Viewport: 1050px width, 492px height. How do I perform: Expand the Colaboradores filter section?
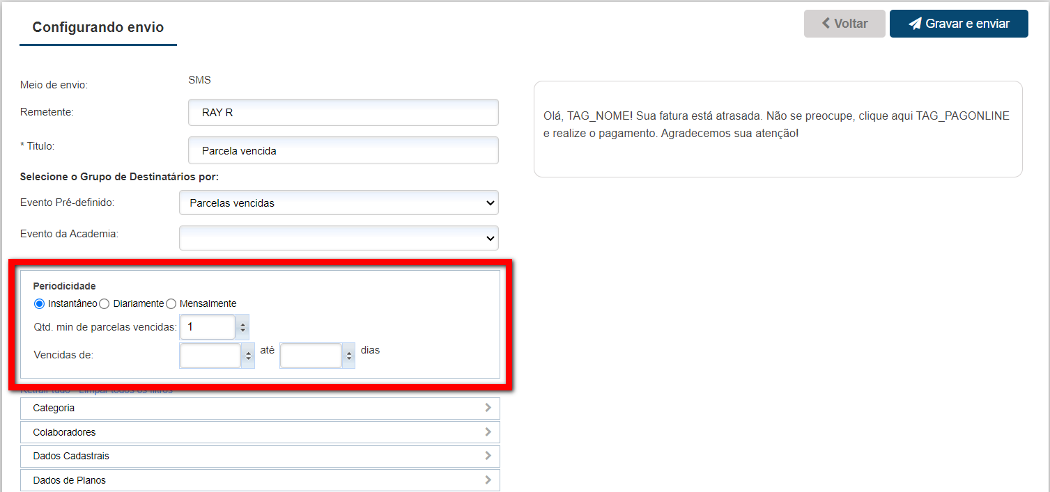(x=260, y=432)
